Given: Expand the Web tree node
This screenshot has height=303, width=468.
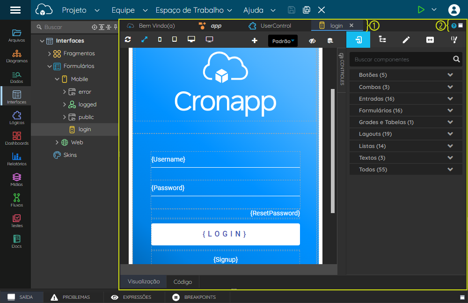Looking at the screenshot, I should coord(57,142).
